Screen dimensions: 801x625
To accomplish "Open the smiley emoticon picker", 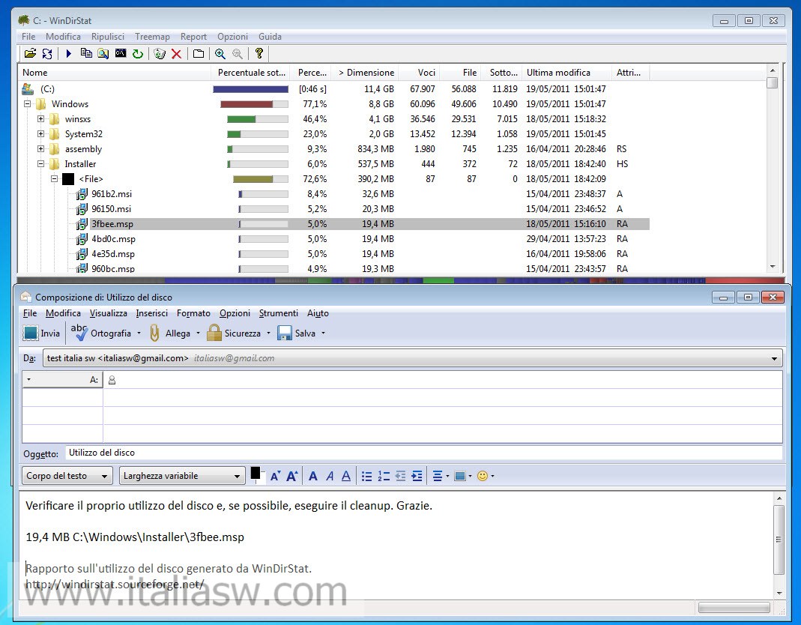I will click(486, 477).
